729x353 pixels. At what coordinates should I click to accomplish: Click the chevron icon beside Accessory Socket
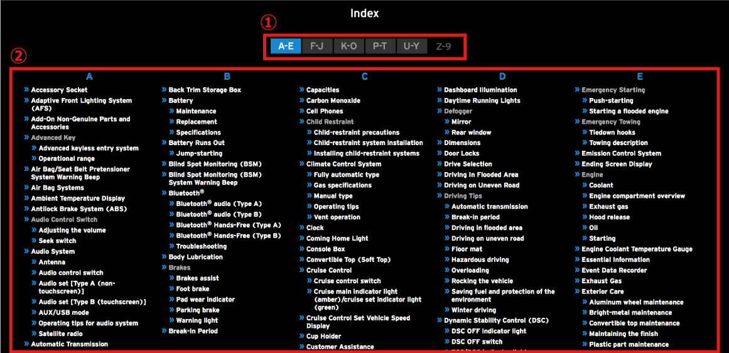(26, 90)
